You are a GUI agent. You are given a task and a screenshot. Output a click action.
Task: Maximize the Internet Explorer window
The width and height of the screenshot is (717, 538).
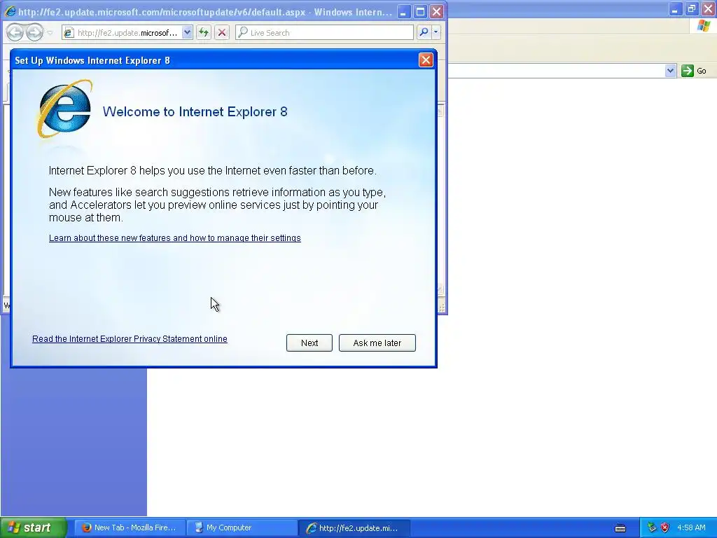coord(420,11)
